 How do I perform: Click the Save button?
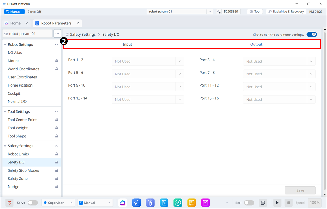click(x=300, y=190)
